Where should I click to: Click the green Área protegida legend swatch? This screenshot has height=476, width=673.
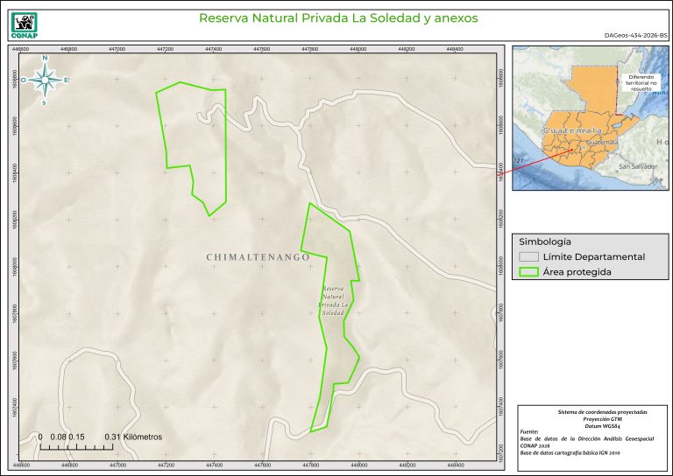pos(528,272)
